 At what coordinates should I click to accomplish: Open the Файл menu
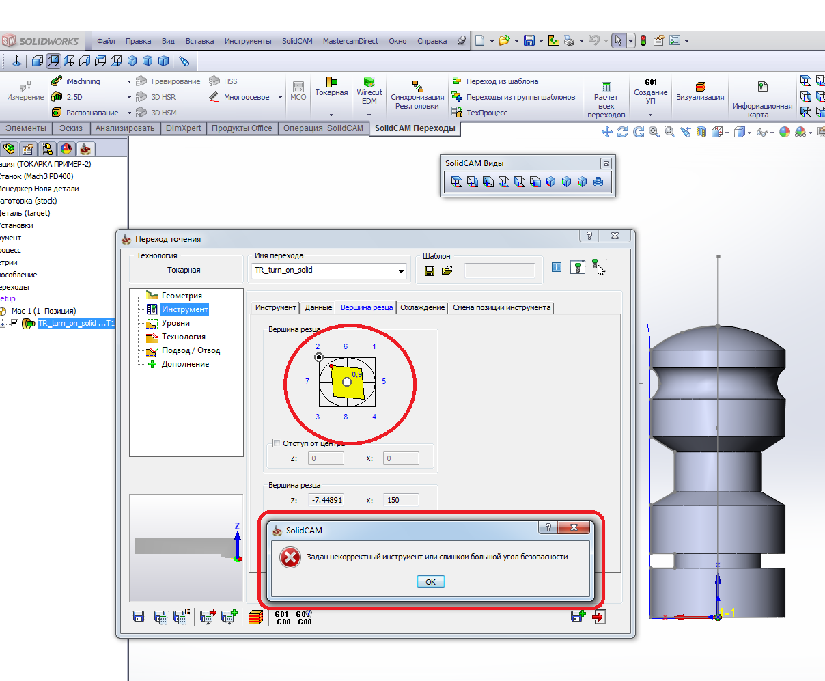click(x=106, y=41)
